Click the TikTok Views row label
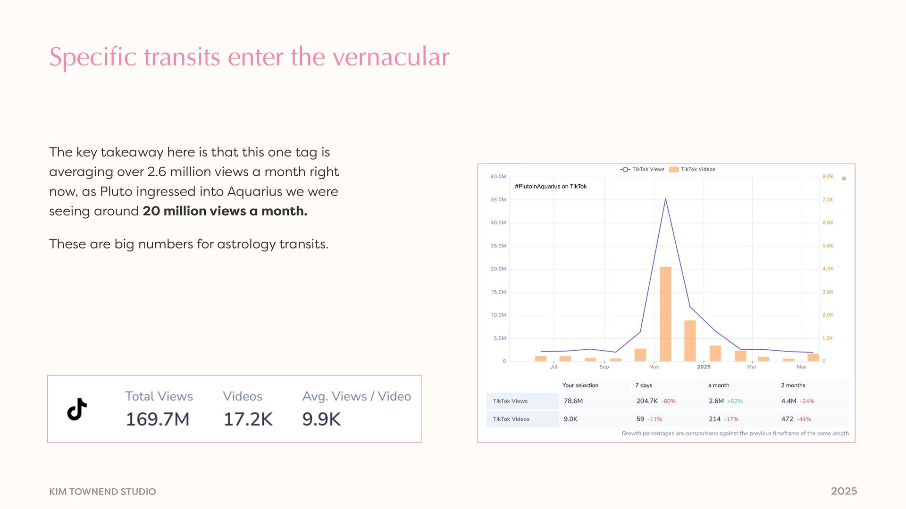Image resolution: width=906 pixels, height=509 pixels. pyautogui.click(x=510, y=401)
